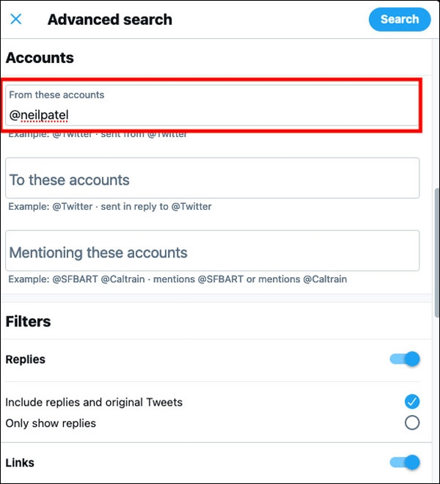The width and height of the screenshot is (440, 484).
Task: Select Include replies and original Tweets radio
Action: coord(412,401)
